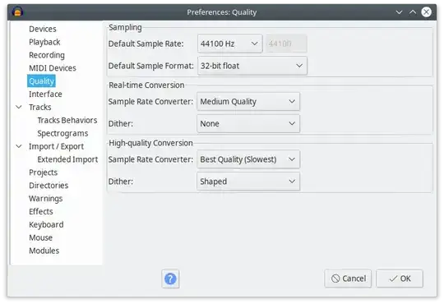Click the title bar maximize up-chevron
The width and height of the screenshot is (444, 304).
[x=413, y=12]
